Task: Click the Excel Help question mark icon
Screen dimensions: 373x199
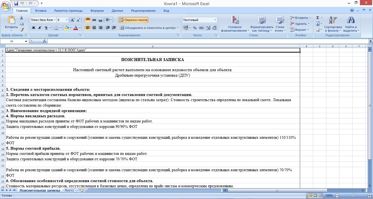Action: click(352, 10)
